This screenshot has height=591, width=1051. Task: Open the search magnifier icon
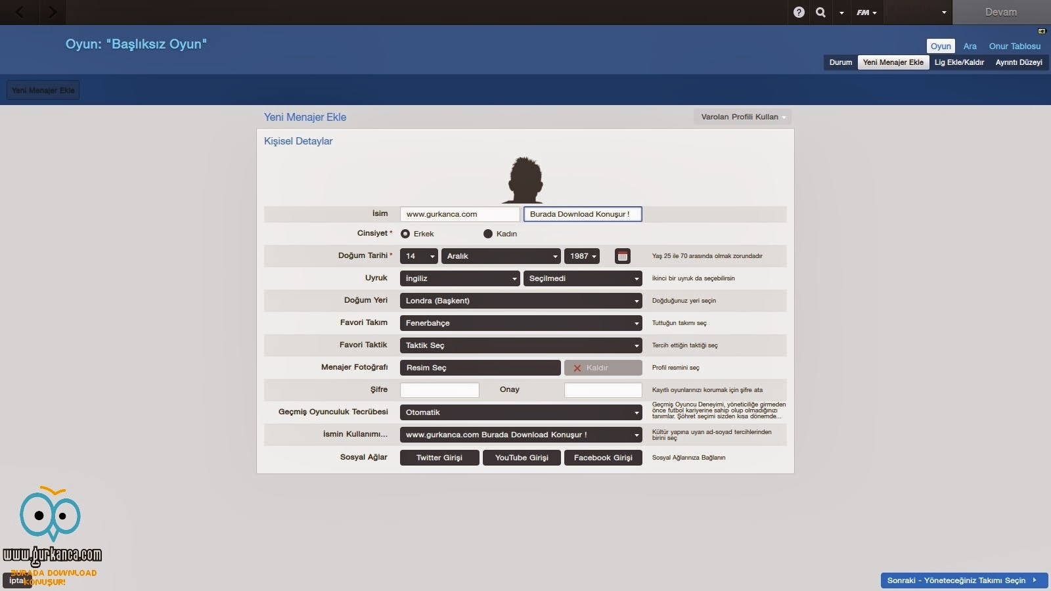[820, 12]
